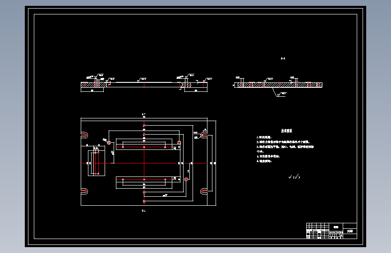391x253 pixels.
Task: Select the title block part-name cell
Action: (x=350, y=231)
